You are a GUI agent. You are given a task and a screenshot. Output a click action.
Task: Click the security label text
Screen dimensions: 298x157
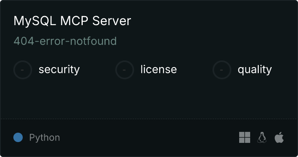click(x=59, y=69)
